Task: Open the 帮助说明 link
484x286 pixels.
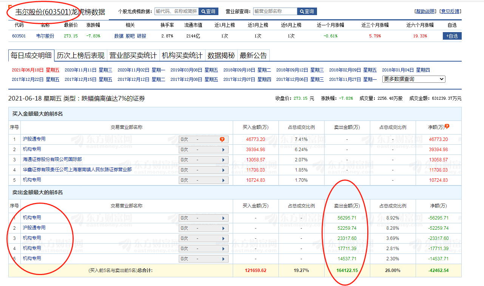Action: [425, 11]
